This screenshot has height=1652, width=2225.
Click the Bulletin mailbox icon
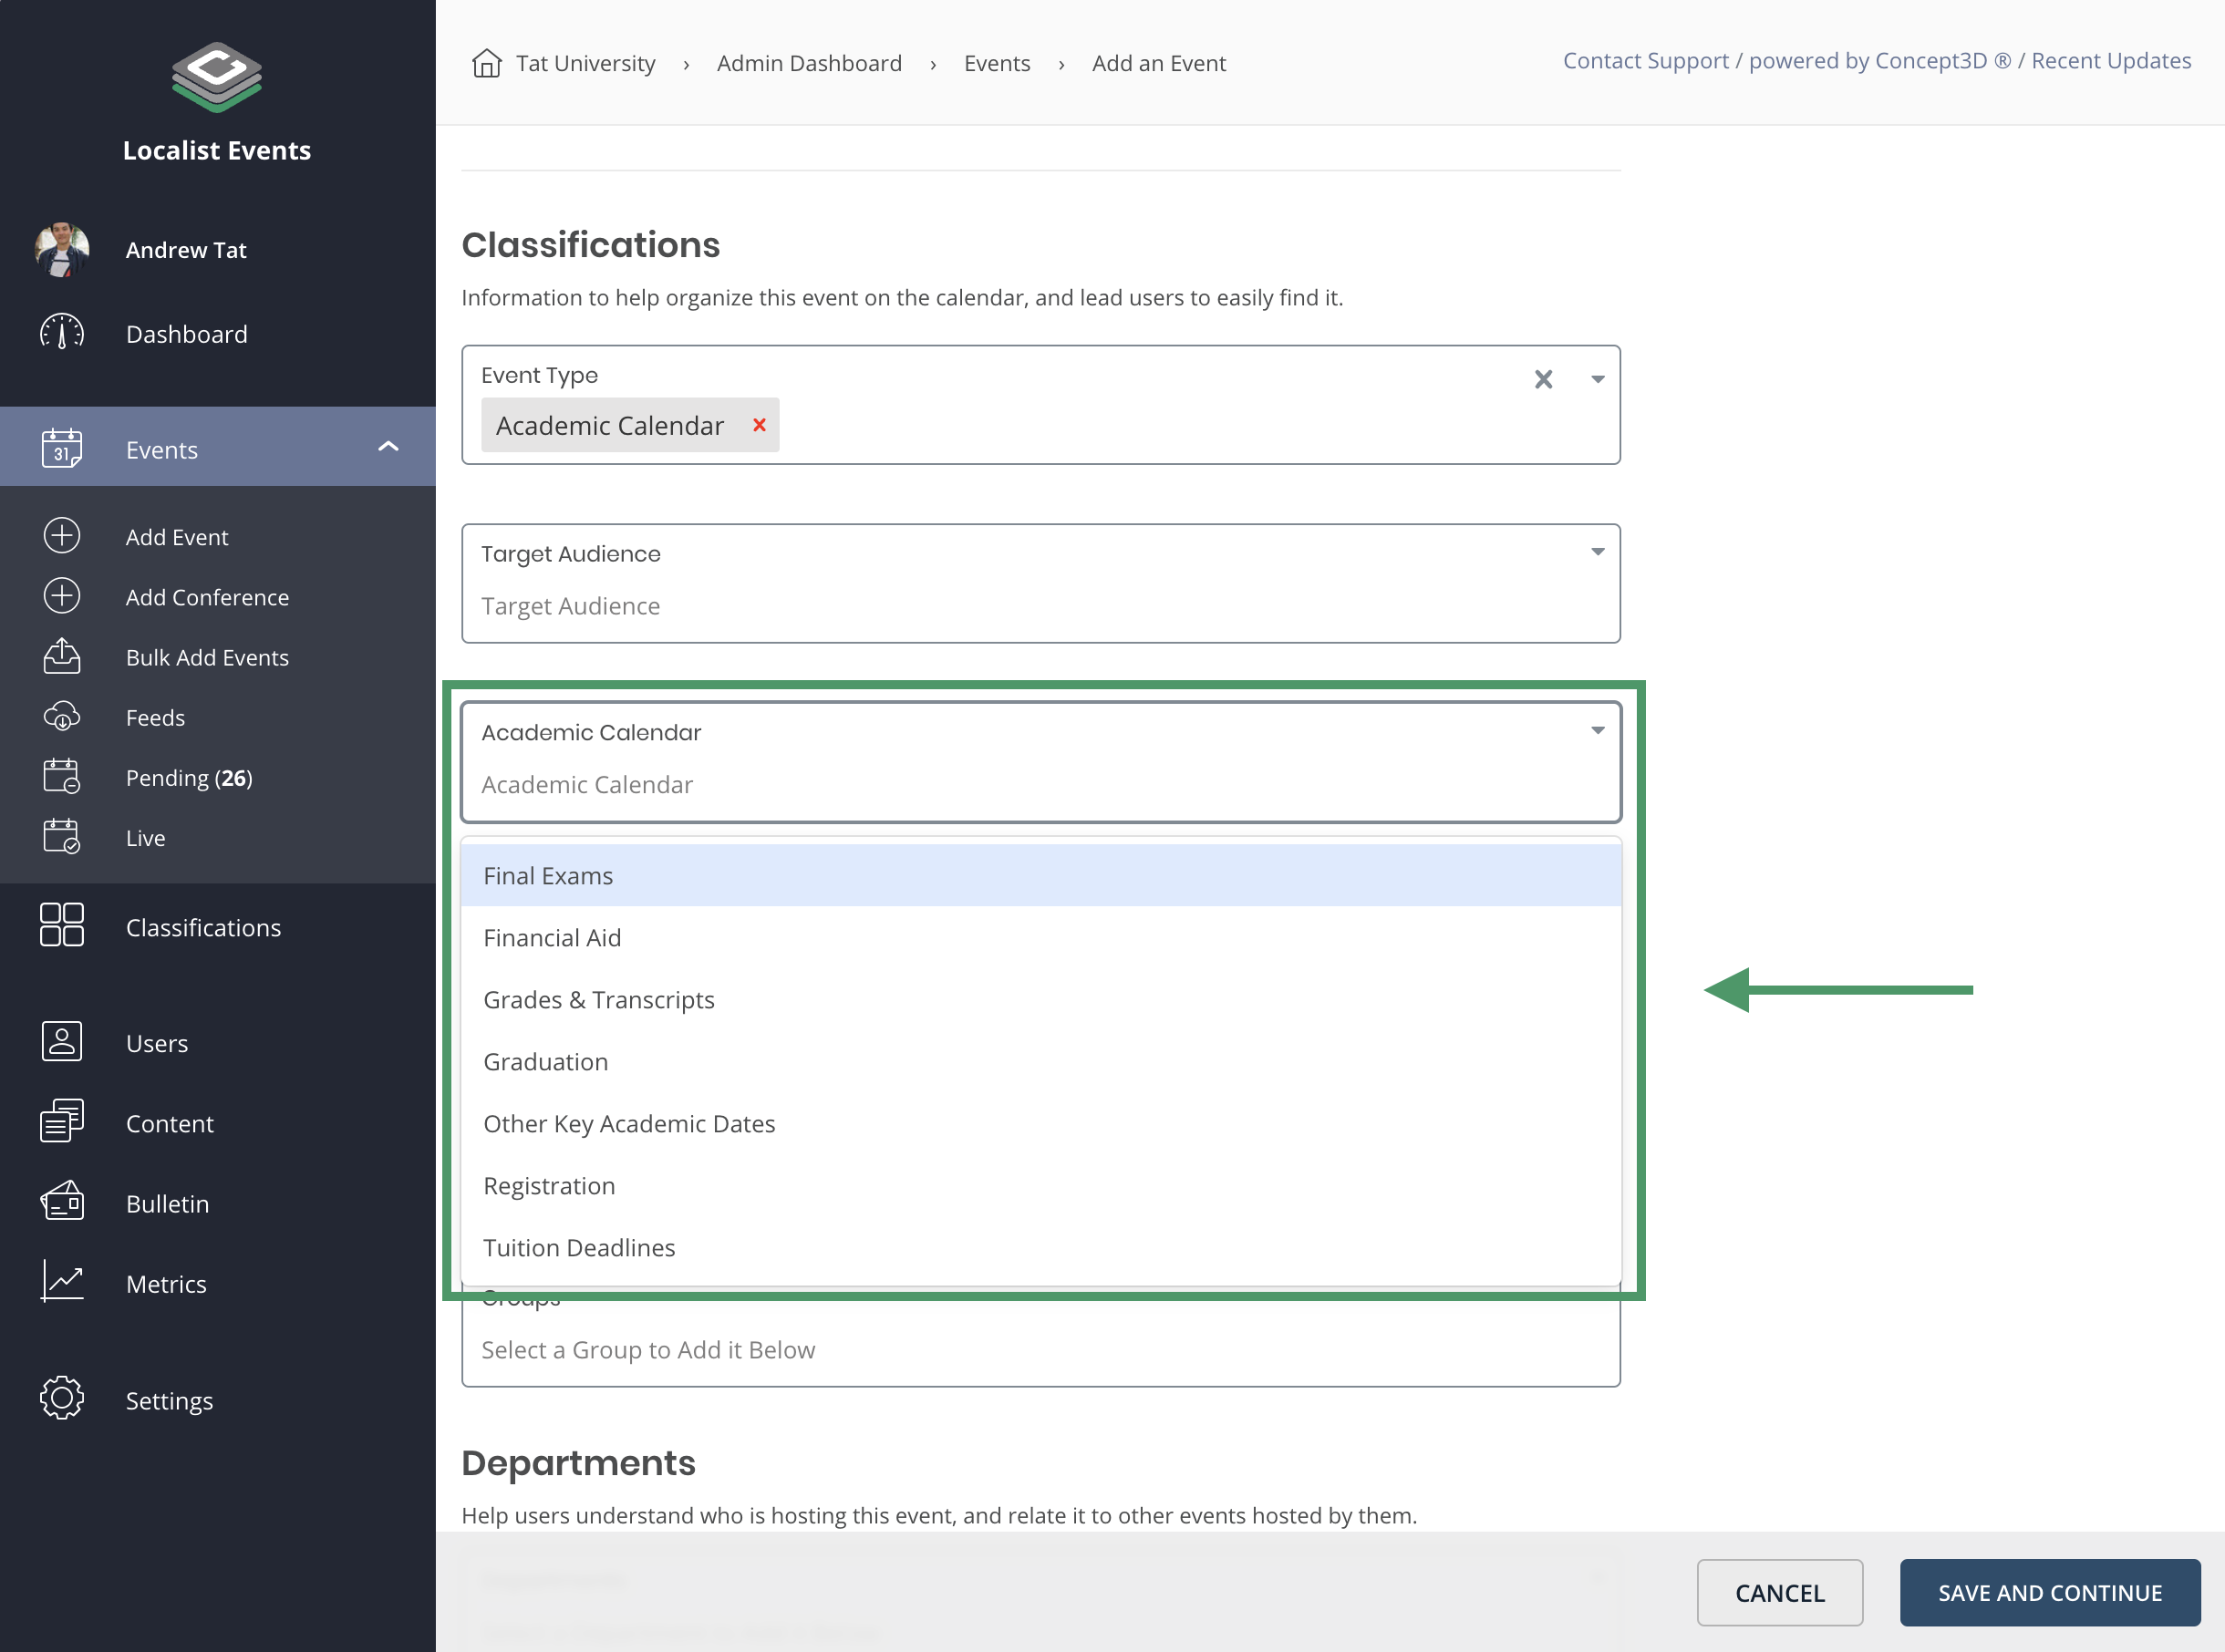coord(62,1202)
